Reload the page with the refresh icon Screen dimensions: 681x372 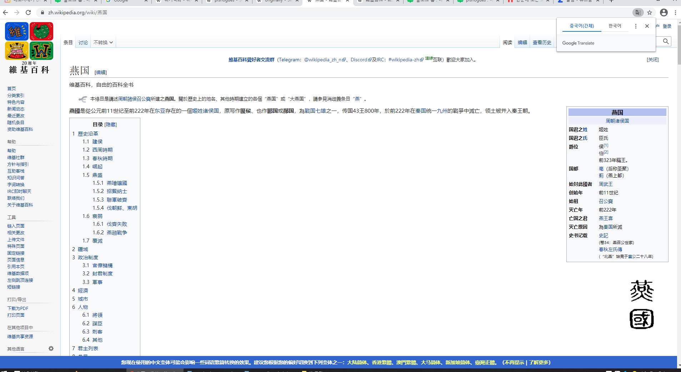28,12
